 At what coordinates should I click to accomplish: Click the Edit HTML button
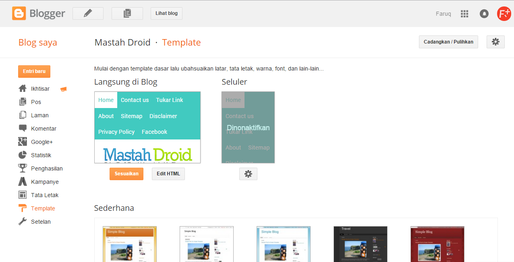168,174
